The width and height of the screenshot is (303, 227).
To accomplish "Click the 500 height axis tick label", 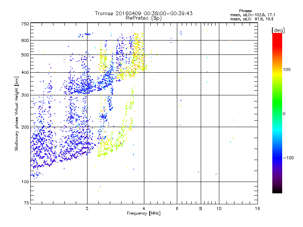I will (x=25, y=55).
